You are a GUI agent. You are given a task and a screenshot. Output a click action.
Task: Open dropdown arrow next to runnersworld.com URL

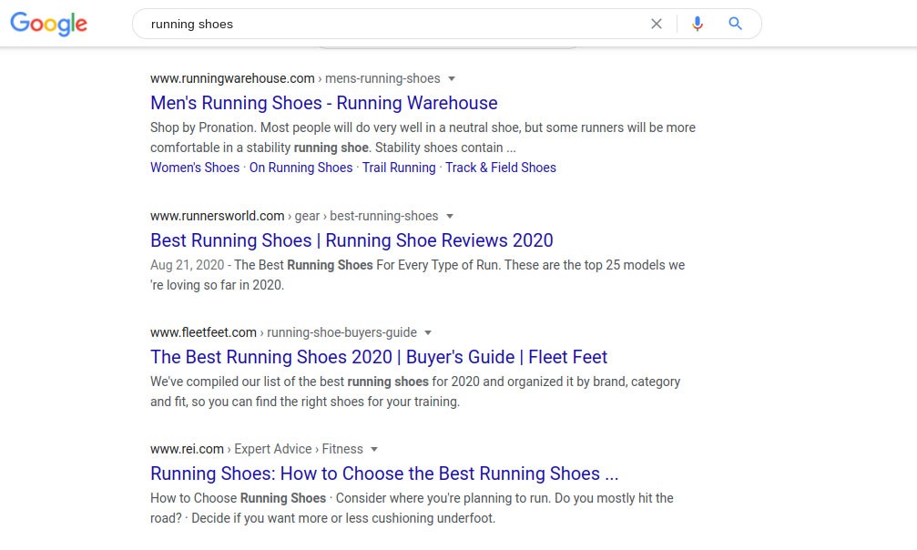pos(450,216)
